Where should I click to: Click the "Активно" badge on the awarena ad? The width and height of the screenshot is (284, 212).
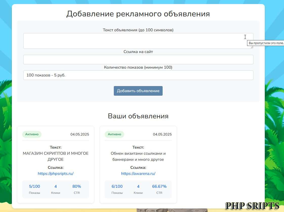pyautogui.click(x=114, y=134)
